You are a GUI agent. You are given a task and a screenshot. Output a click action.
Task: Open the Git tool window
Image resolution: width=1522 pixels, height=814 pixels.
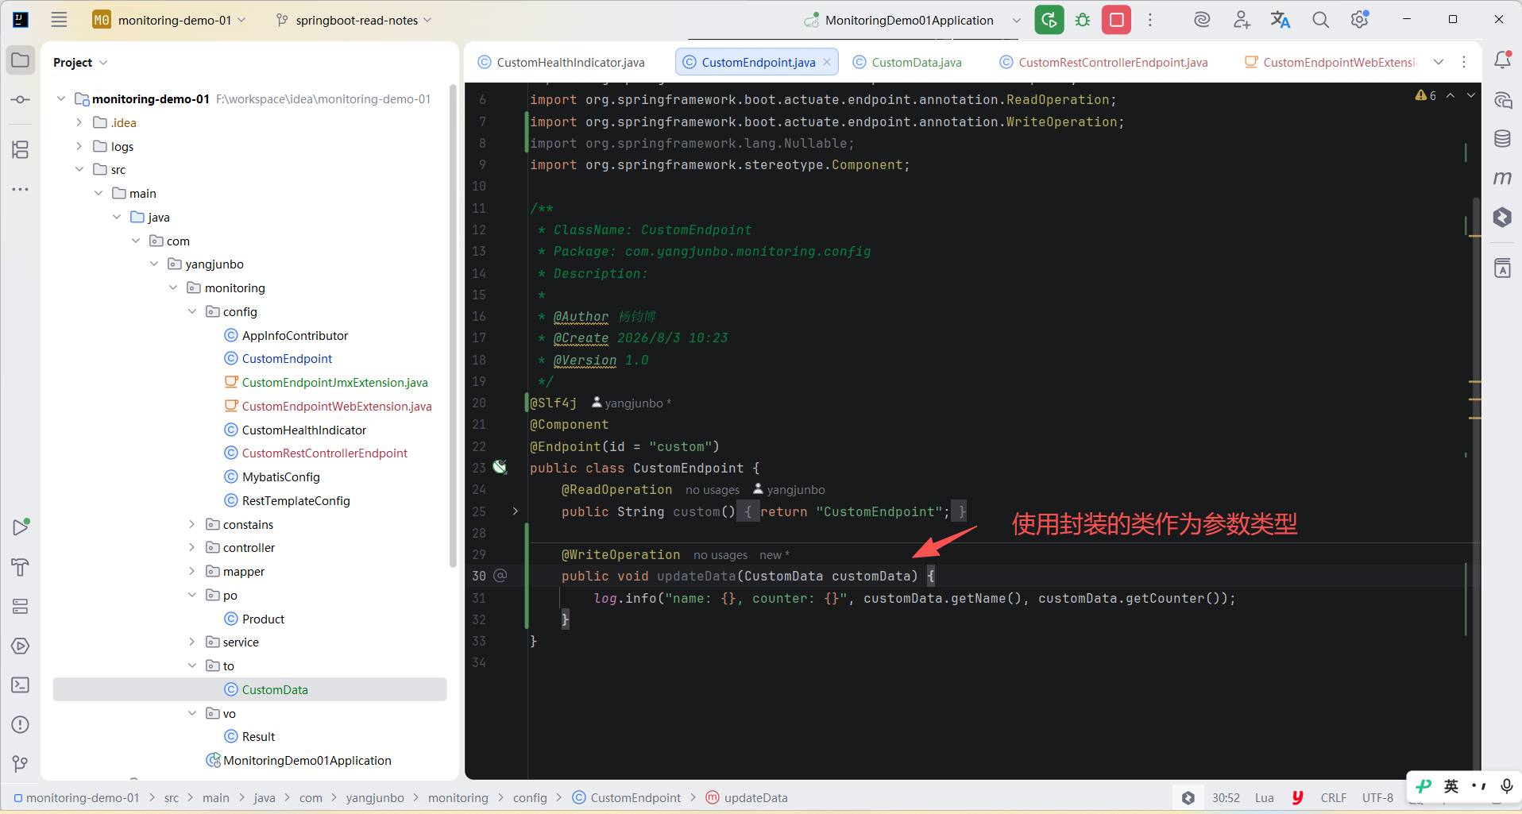pos(21,764)
